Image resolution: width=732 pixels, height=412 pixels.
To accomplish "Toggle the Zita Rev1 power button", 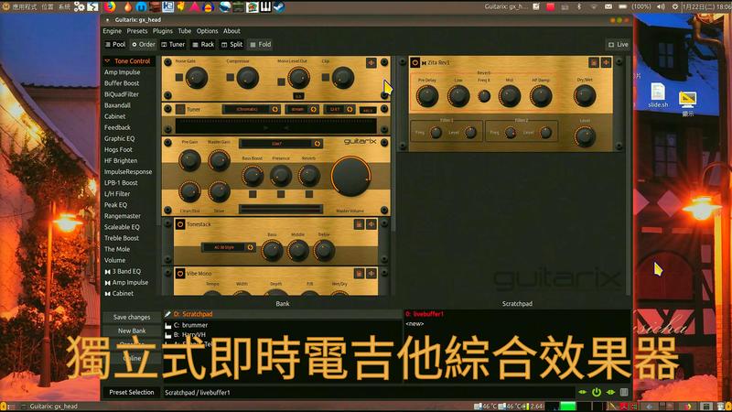I will coord(415,62).
